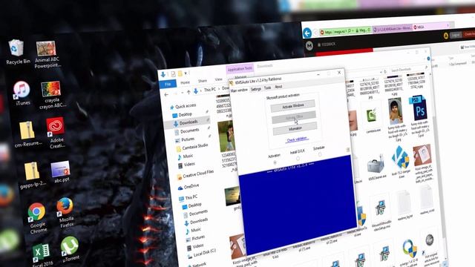This screenshot has width=475, height=267.
Task: Switch to the MEGA browser tab
Action: [x=430, y=27]
